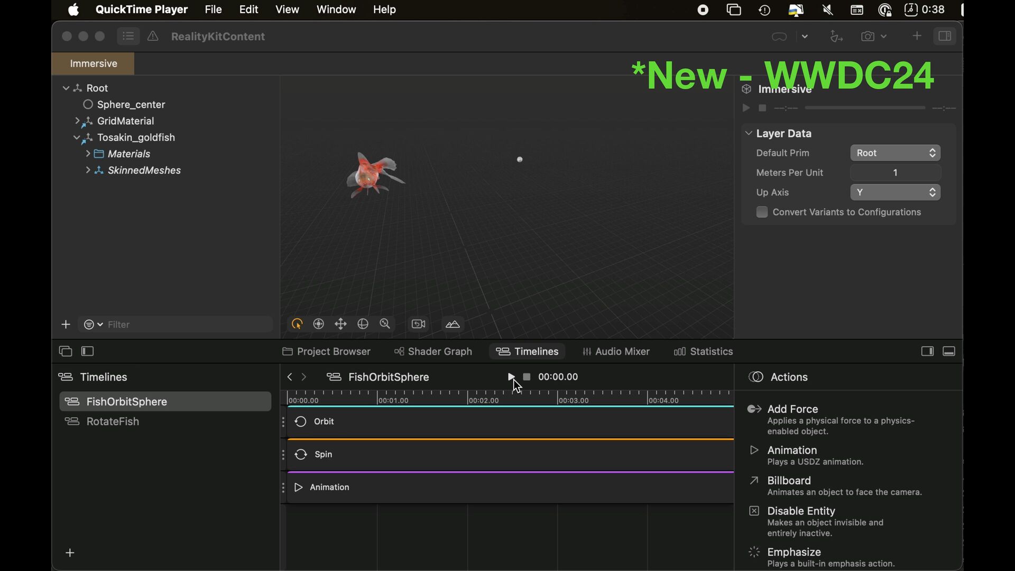Image resolution: width=1015 pixels, height=571 pixels.
Task: Toggle the bottom editor panel visibility
Action: click(x=949, y=352)
